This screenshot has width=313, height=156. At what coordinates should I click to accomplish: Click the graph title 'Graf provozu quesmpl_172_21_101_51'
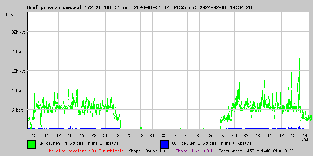click(x=74, y=7)
